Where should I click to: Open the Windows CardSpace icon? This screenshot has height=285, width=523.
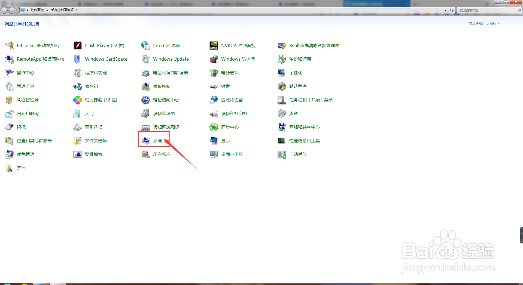[78, 59]
